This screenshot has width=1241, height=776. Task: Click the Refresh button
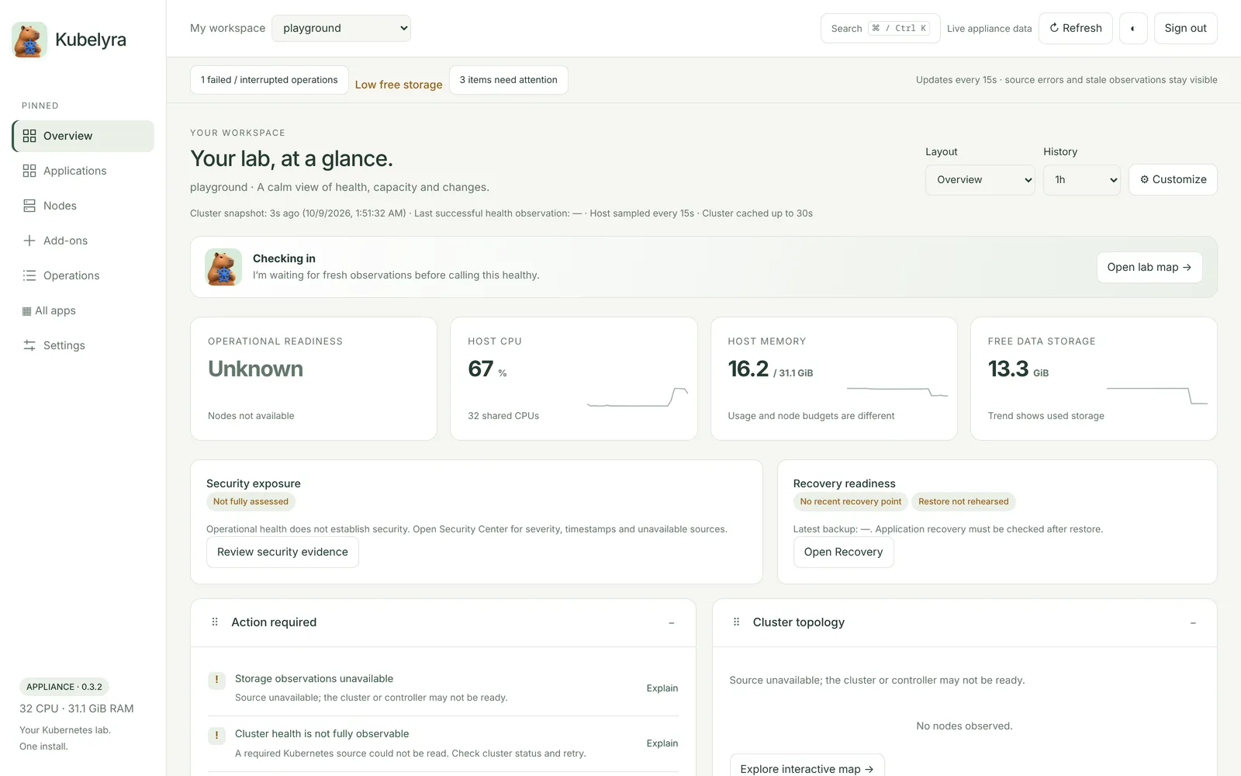[x=1076, y=29]
